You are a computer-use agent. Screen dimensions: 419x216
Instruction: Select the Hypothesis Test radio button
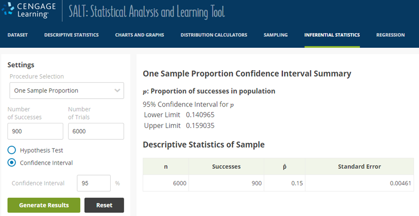12,150
